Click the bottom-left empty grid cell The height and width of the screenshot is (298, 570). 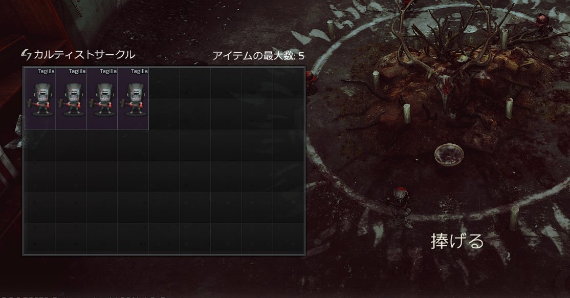tap(39, 238)
